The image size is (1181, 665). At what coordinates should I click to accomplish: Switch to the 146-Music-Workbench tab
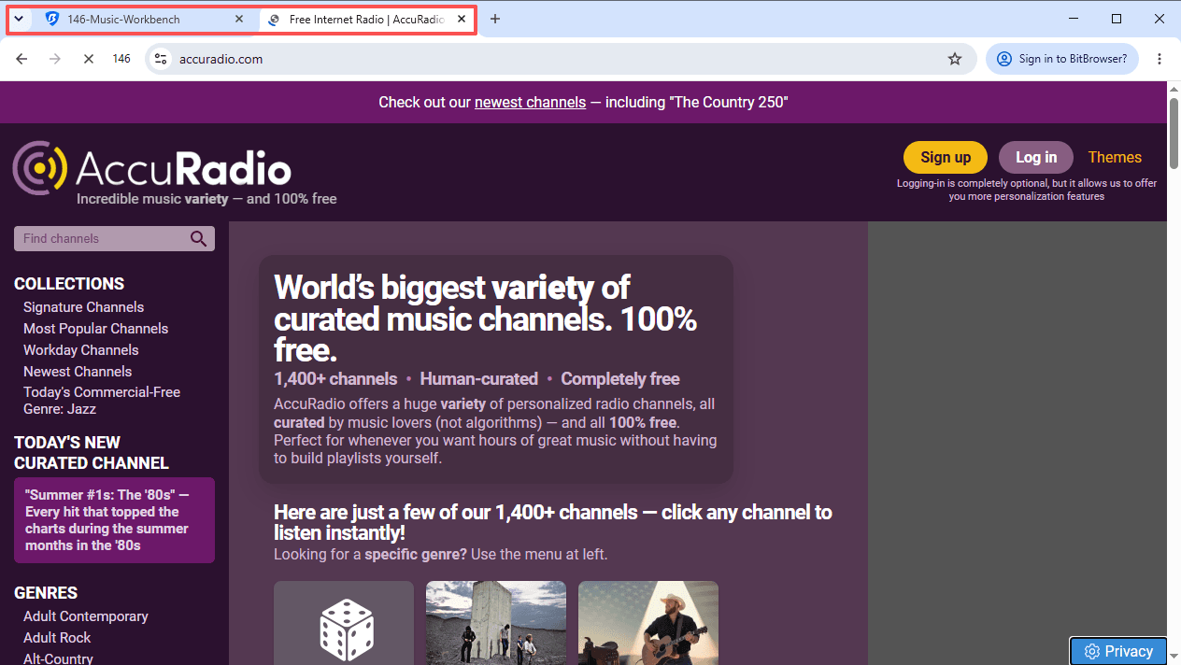[x=144, y=19]
